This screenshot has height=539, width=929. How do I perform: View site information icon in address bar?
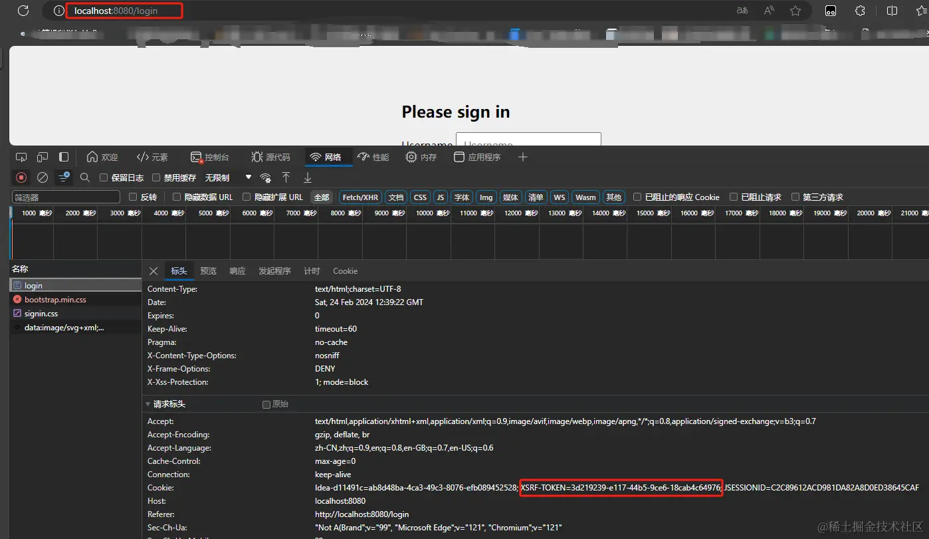58,11
